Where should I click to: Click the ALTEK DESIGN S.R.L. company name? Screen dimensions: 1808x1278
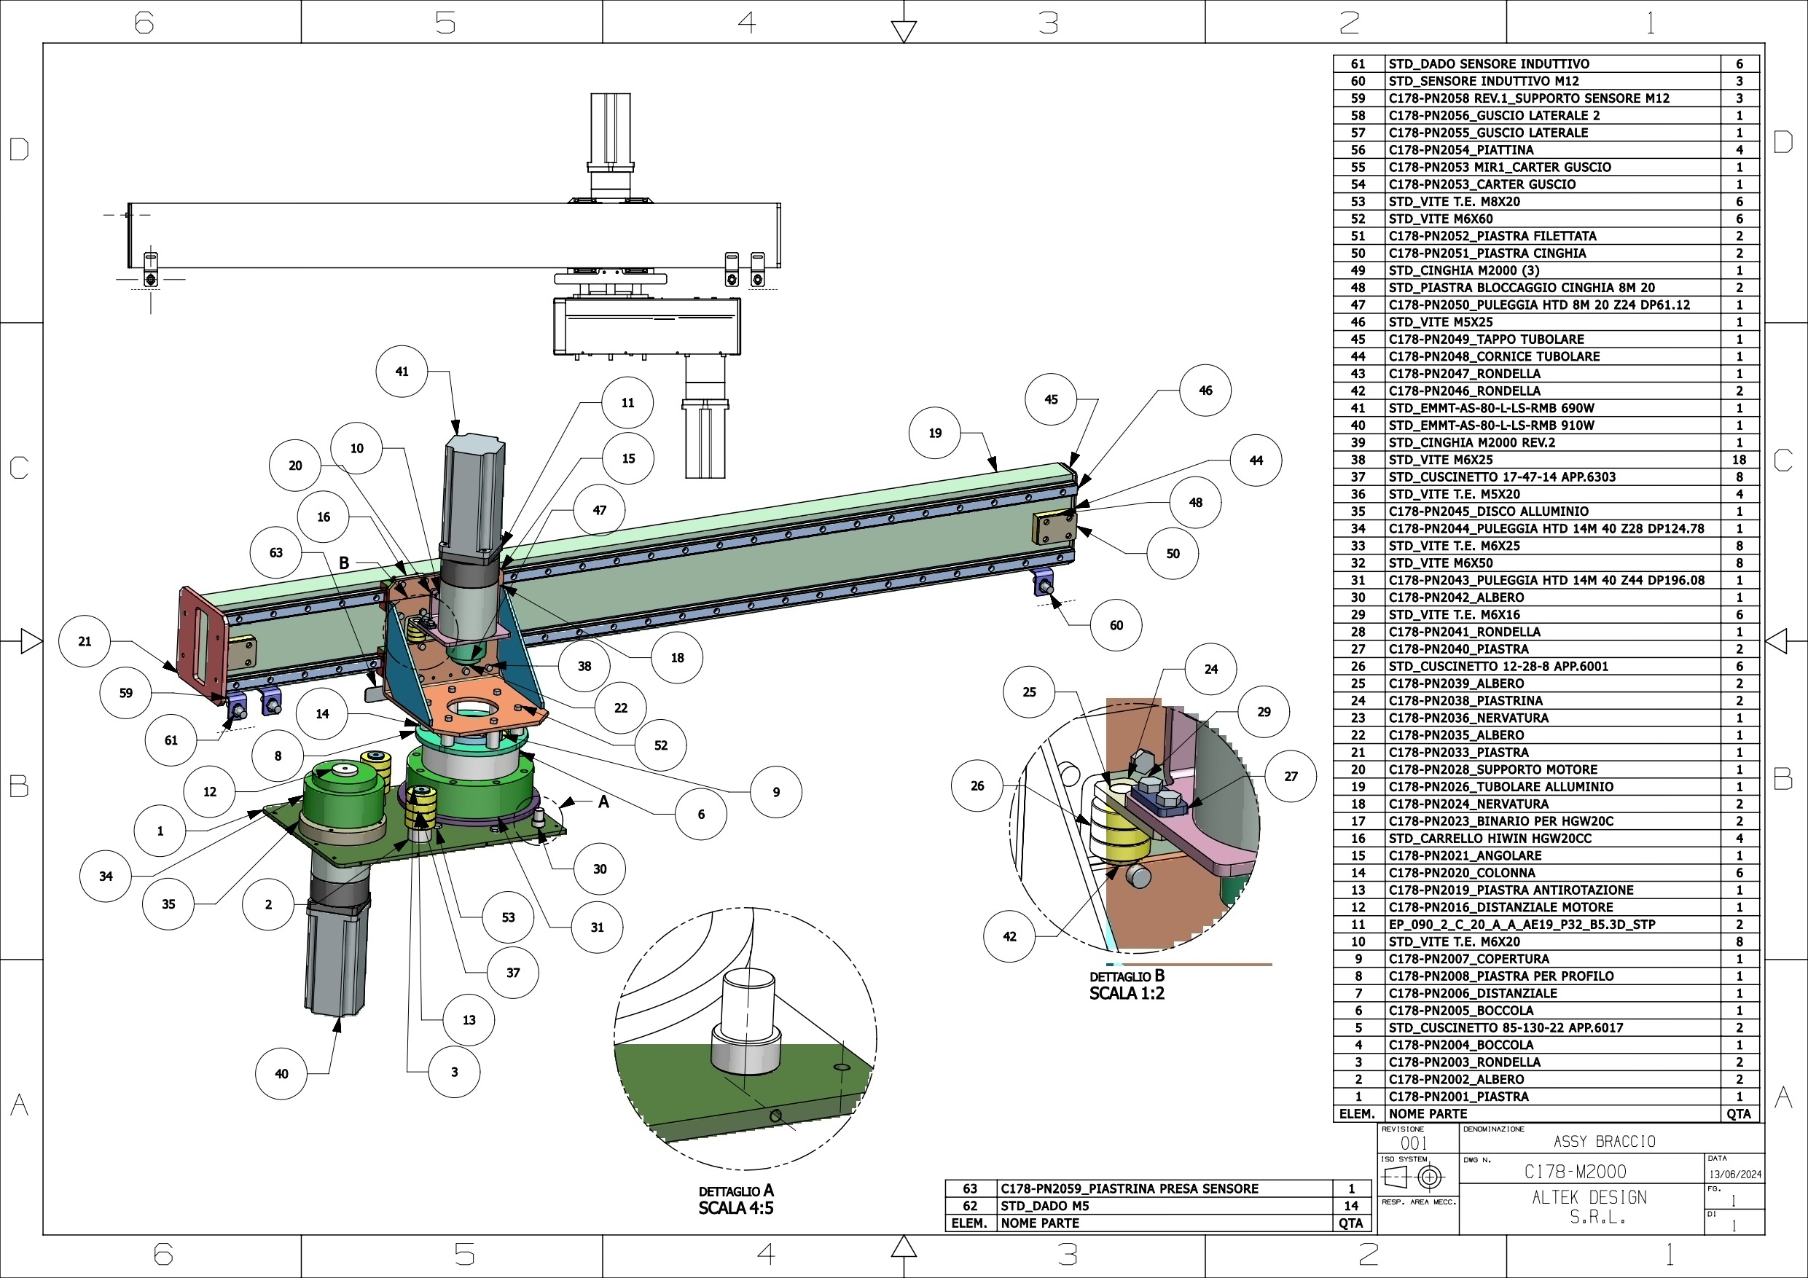(1590, 1207)
